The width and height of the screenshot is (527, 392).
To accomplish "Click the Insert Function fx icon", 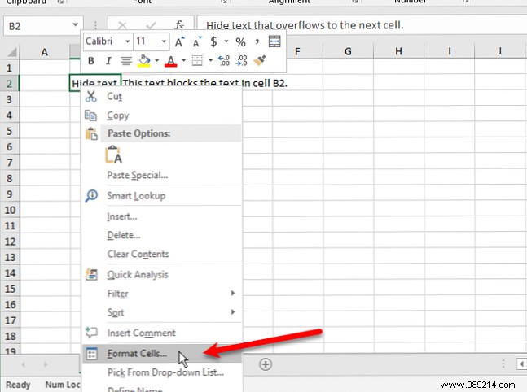I will [180, 25].
